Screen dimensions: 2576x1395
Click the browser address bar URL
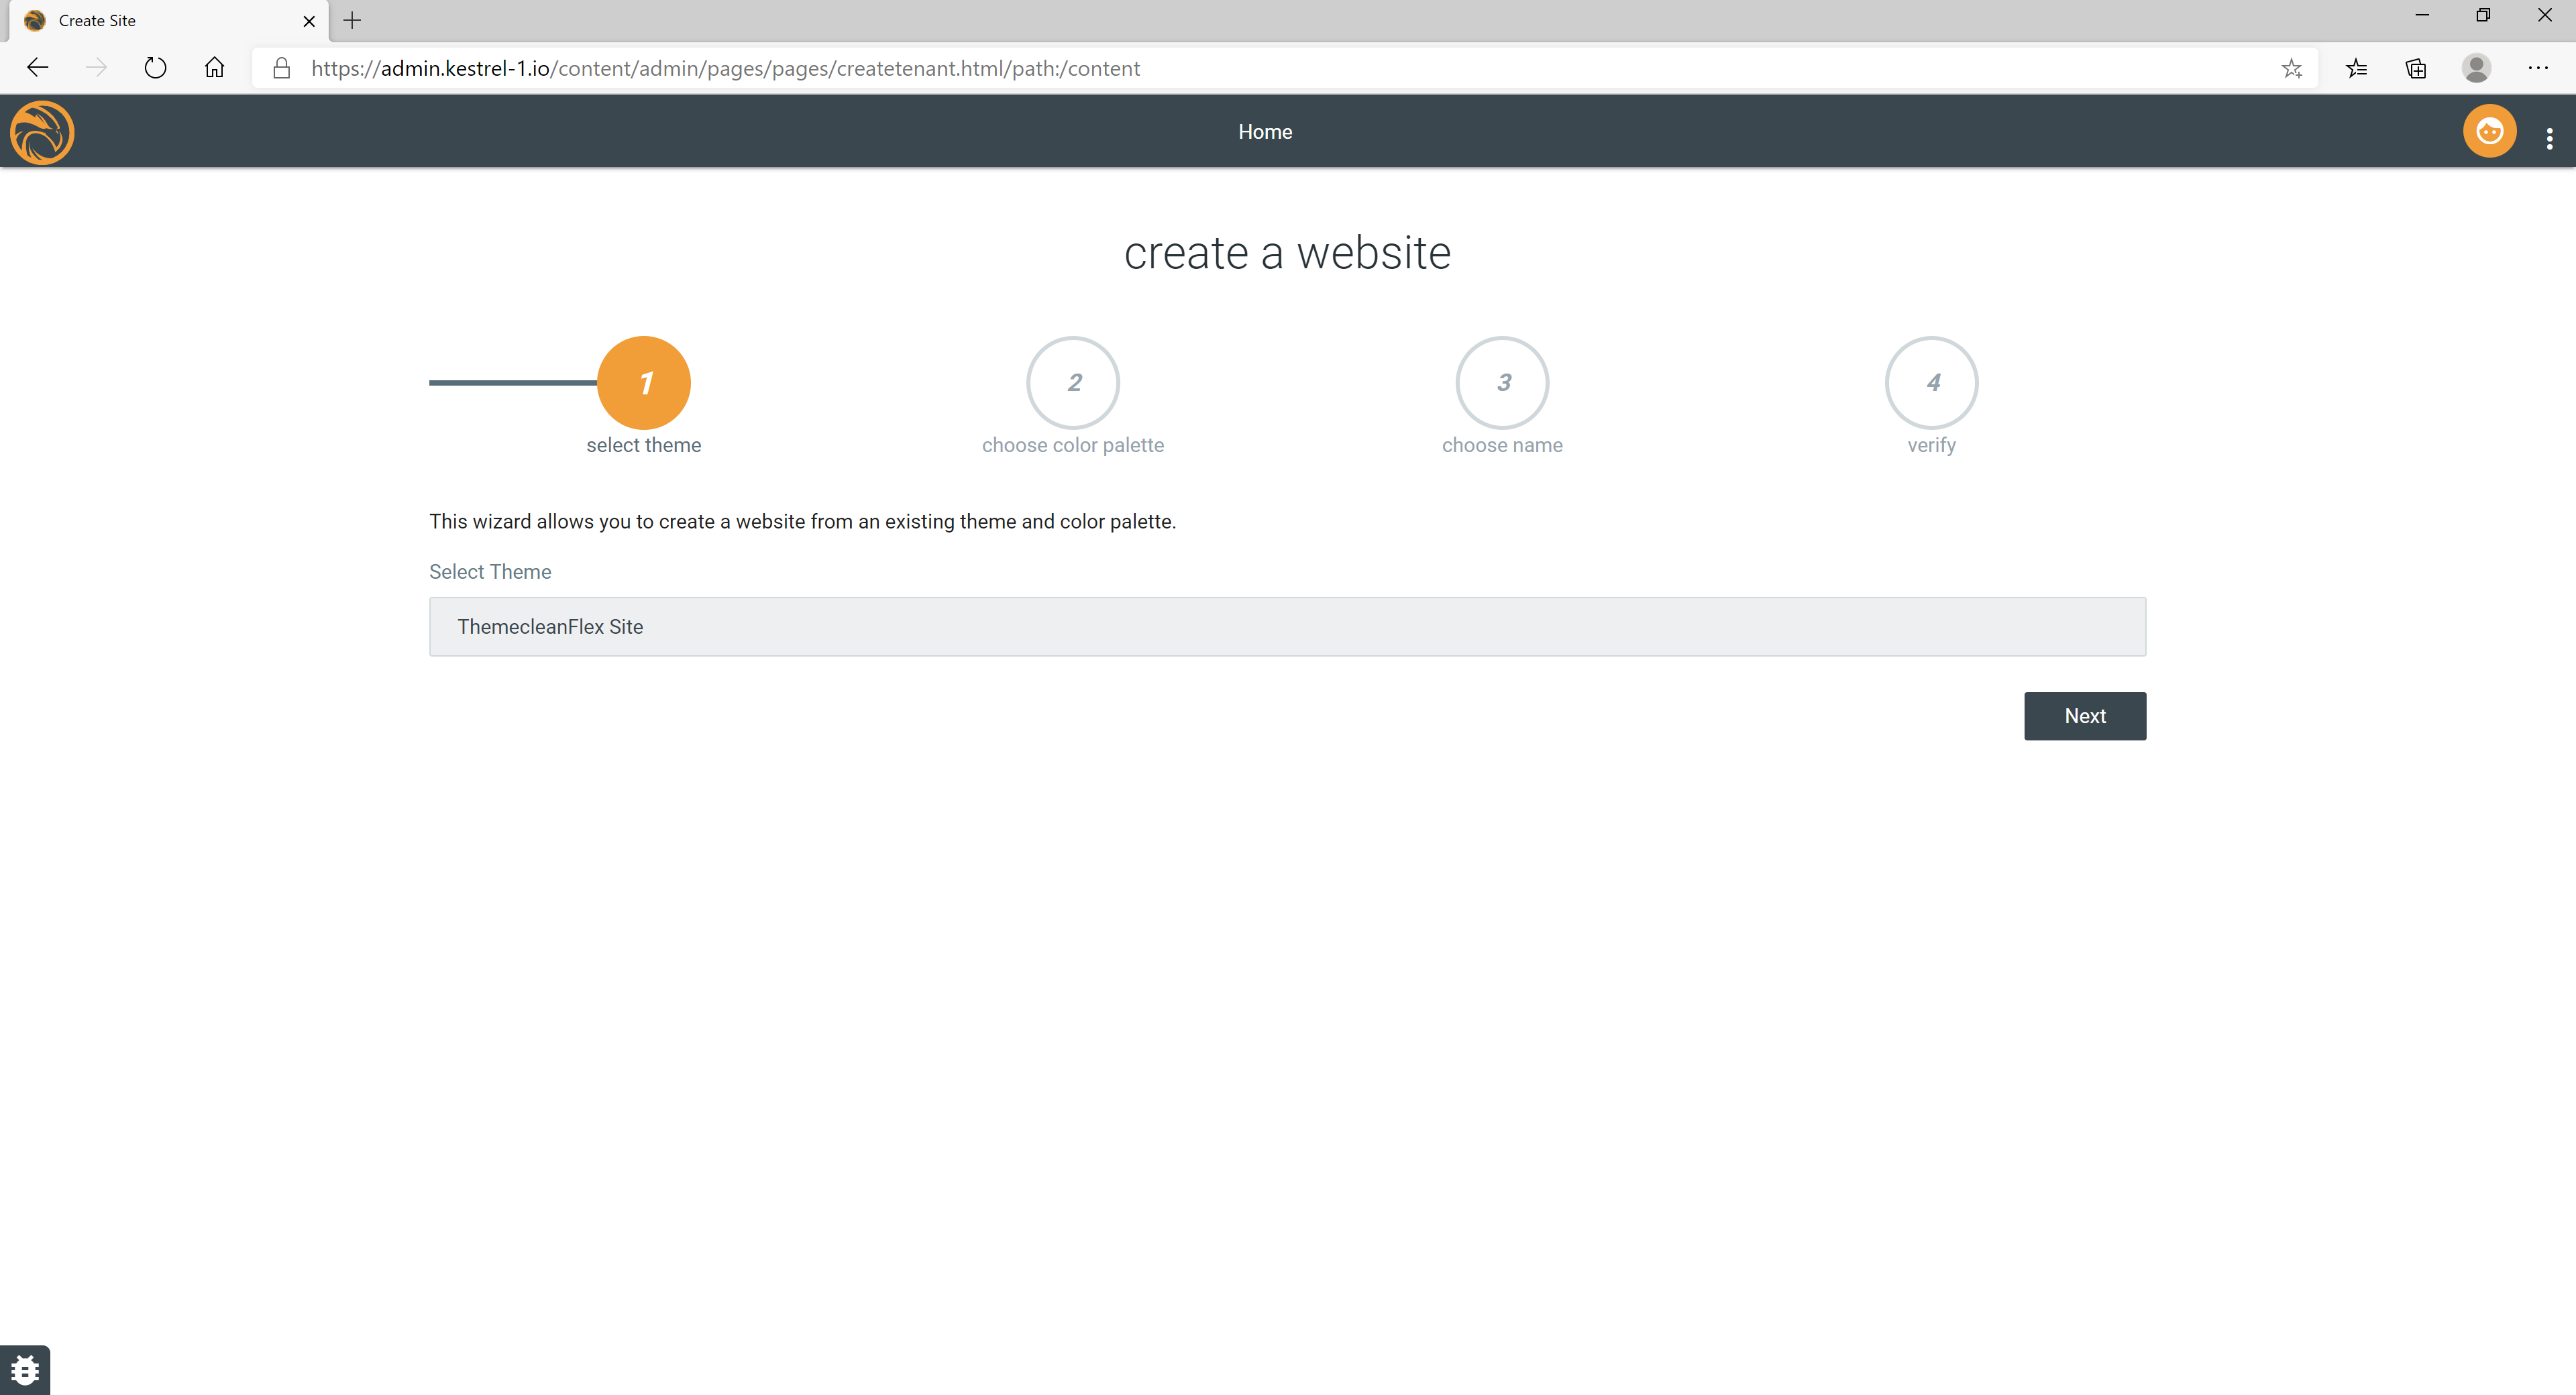[x=725, y=68]
